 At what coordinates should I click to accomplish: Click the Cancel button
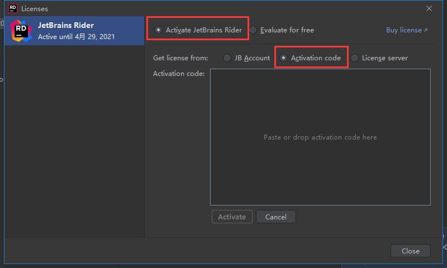(x=276, y=217)
